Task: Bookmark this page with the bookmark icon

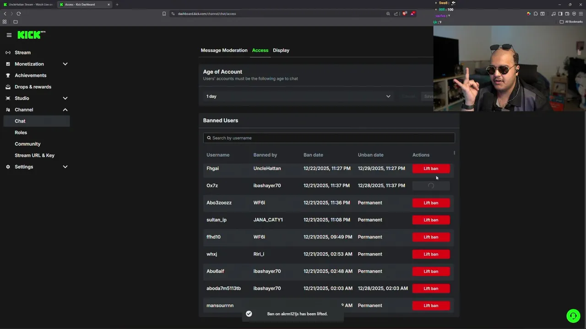Action: tap(164, 14)
